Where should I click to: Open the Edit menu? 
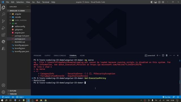(x=12, y=2)
